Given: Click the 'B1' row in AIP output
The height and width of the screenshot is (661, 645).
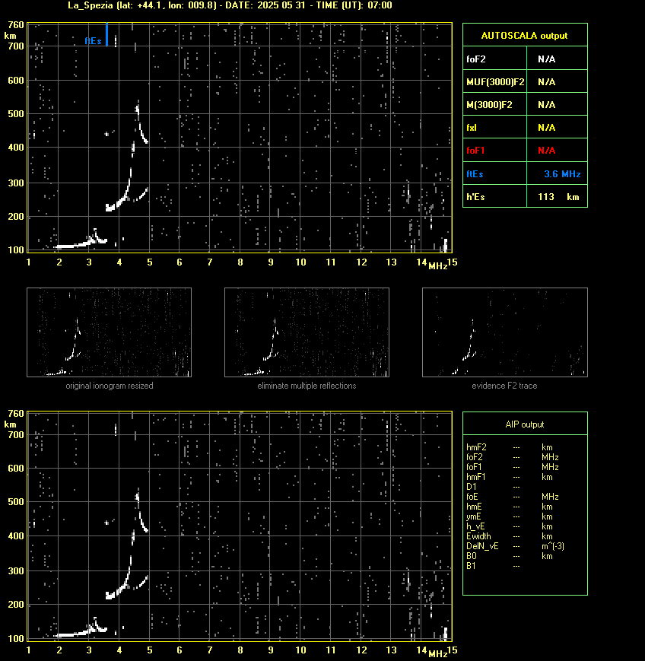Looking at the screenshot, I should pyautogui.click(x=493, y=566).
